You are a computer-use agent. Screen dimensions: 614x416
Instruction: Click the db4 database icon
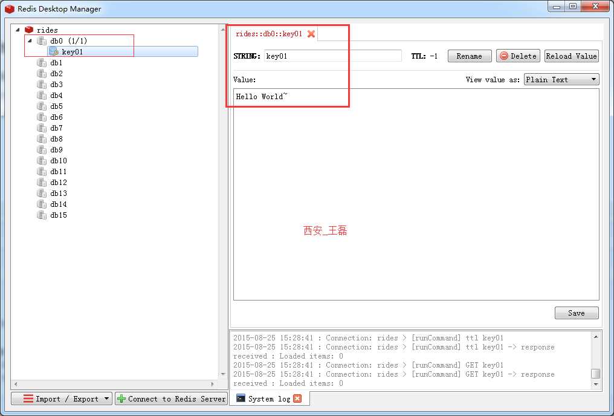[42, 96]
